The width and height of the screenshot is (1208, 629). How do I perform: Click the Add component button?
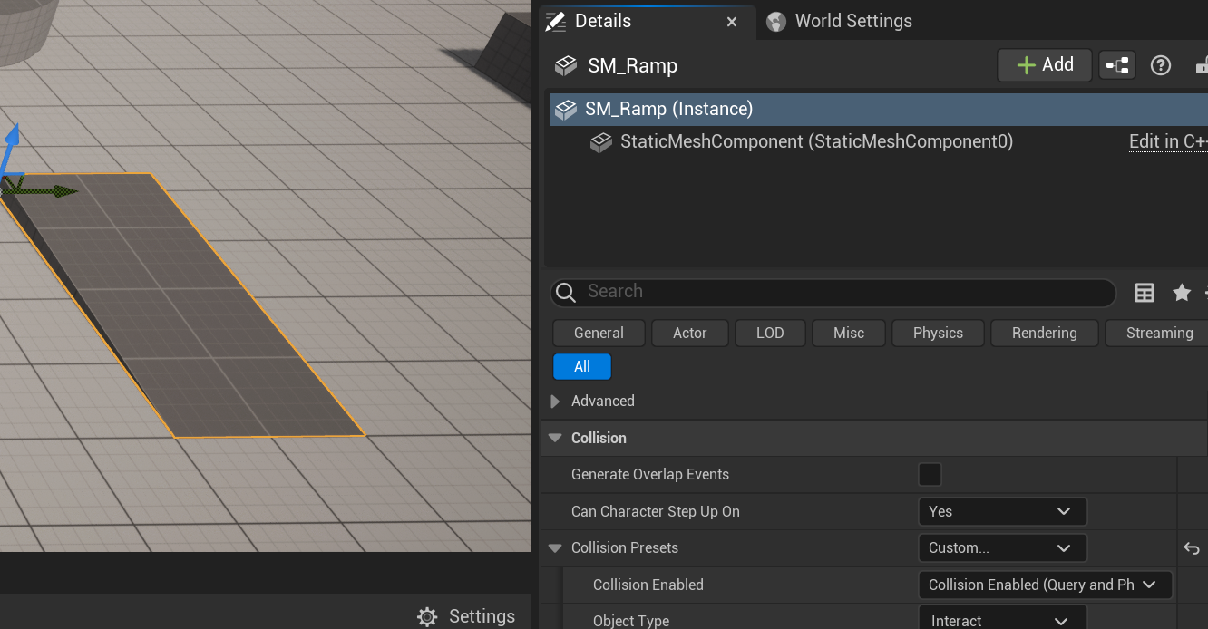click(x=1044, y=65)
